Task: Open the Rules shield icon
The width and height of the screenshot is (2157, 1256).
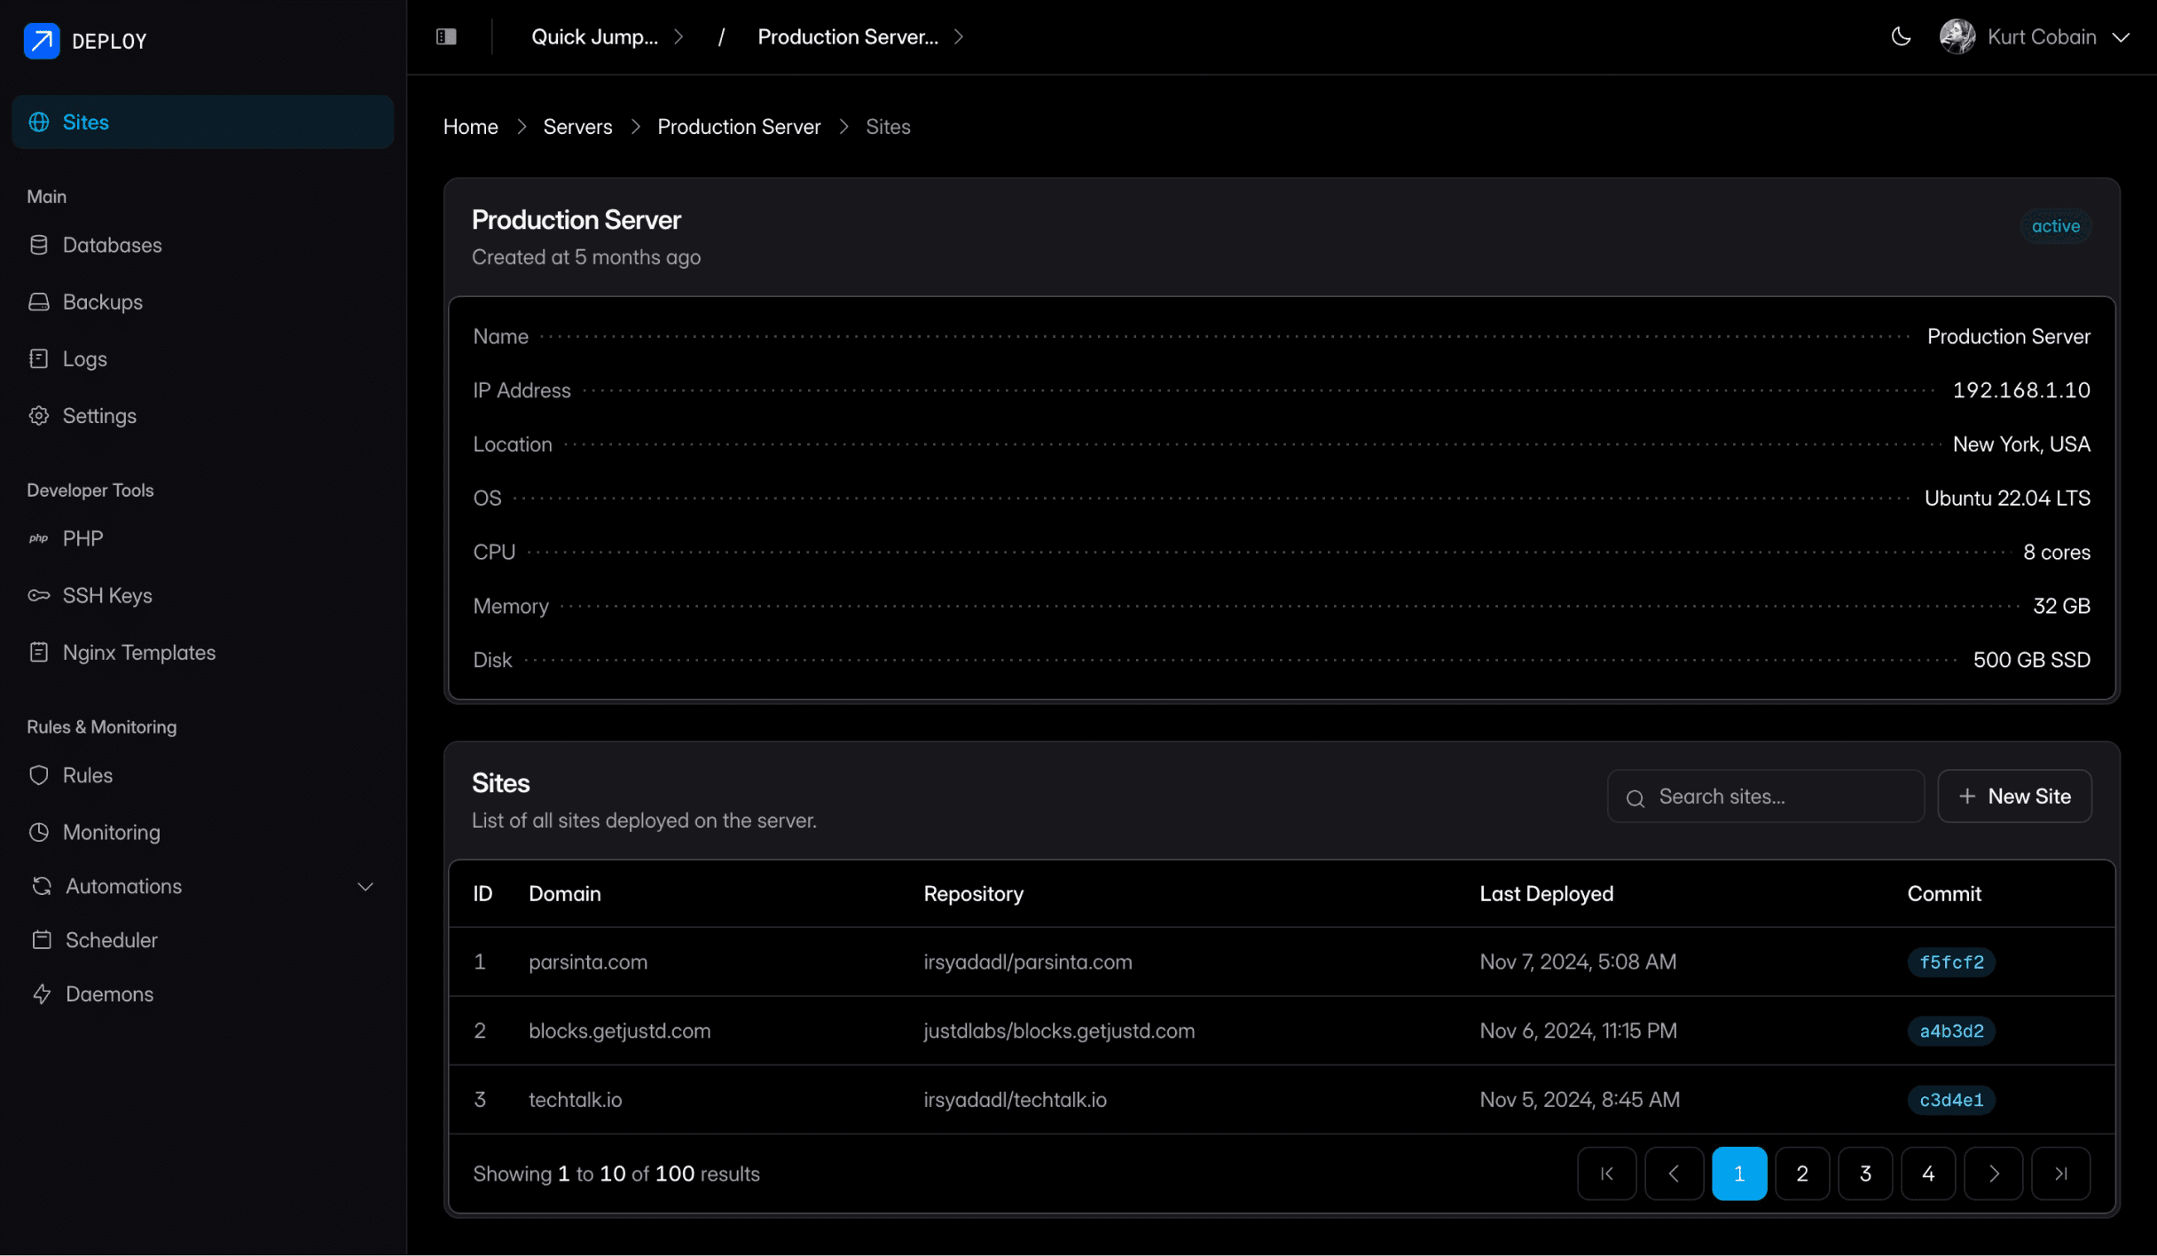Action: click(38, 775)
